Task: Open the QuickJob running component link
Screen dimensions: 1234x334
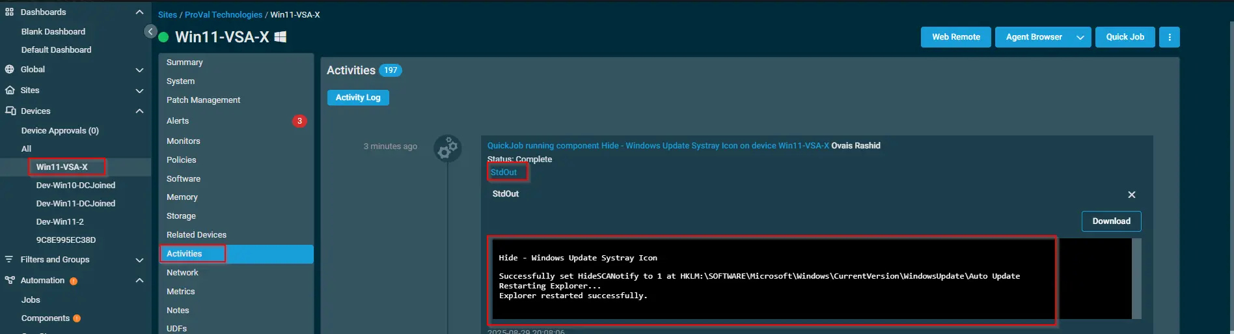Action: [658, 146]
